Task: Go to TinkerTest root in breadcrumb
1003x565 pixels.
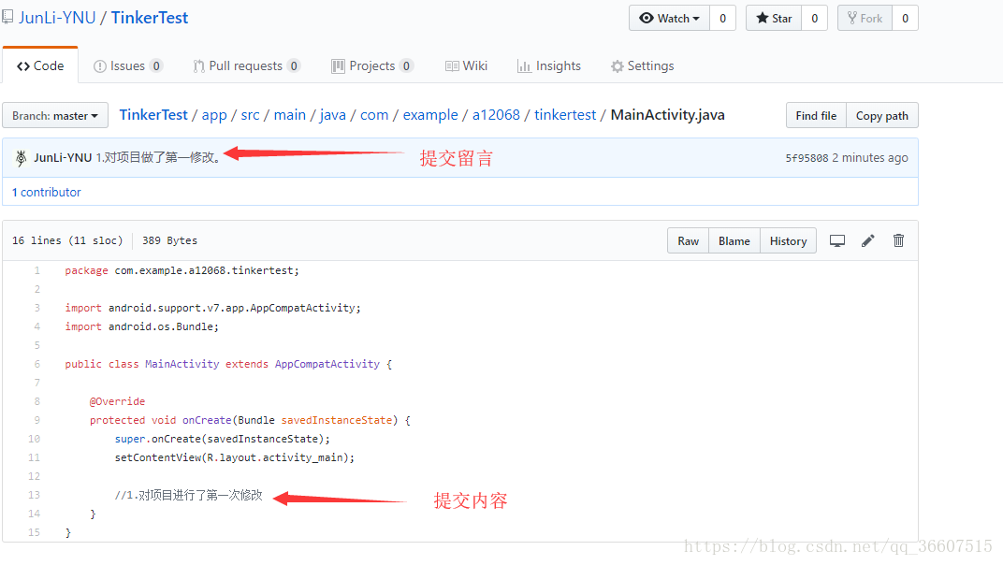Action: (153, 114)
